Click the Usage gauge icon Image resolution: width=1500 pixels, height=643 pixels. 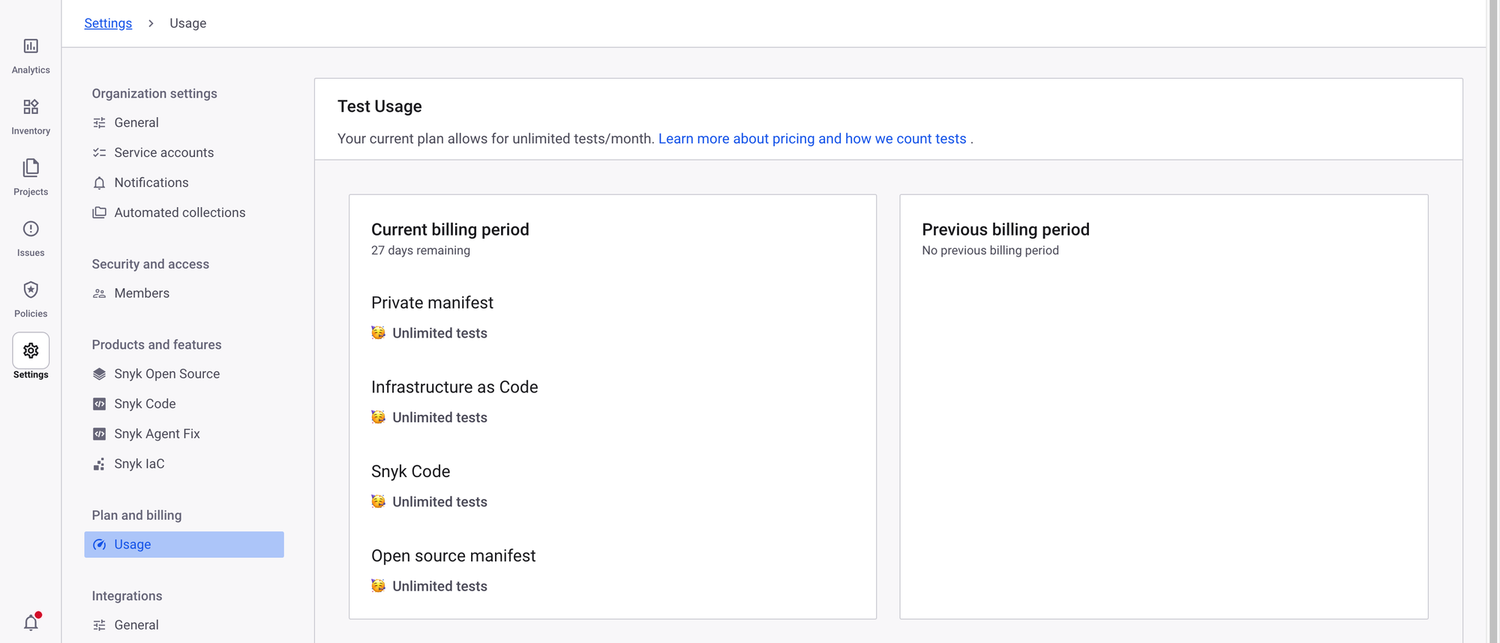(x=99, y=545)
